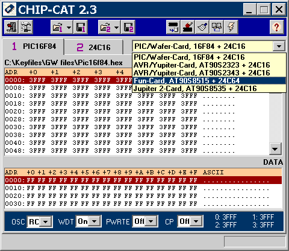
Task: Select Fun-Card, AT90S8515 + 24C64 option
Action: point(209,81)
